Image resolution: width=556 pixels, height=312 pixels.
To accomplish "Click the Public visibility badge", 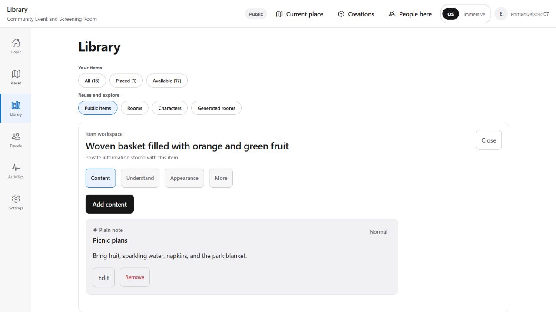I will [x=256, y=14].
